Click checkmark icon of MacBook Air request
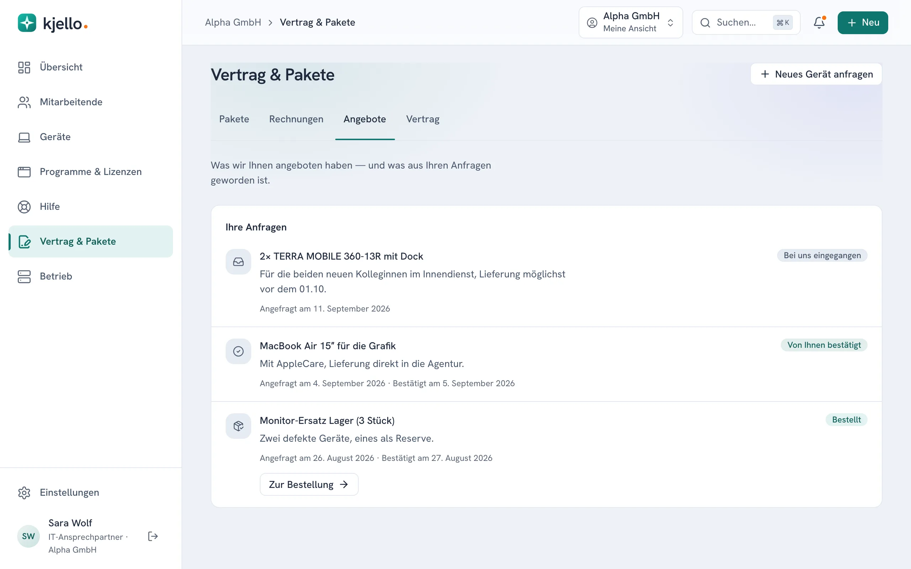The image size is (911, 569). pyautogui.click(x=238, y=351)
